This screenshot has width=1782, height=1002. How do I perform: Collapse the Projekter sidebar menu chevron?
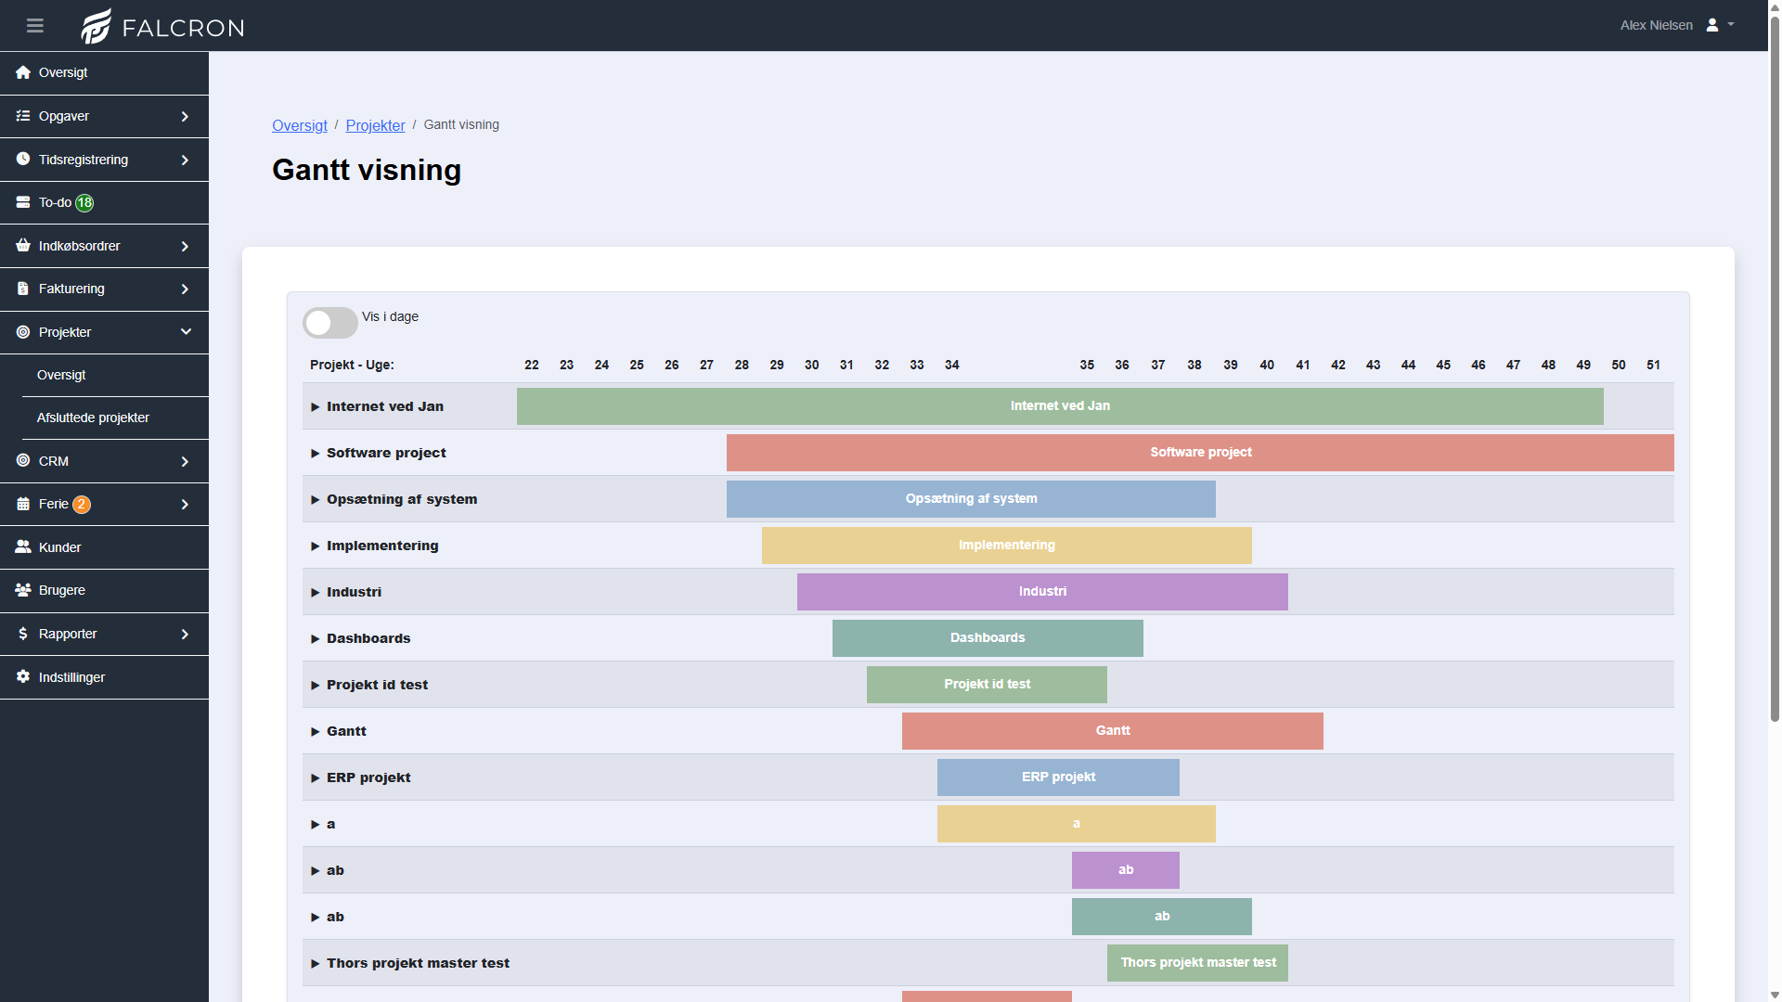point(186,332)
